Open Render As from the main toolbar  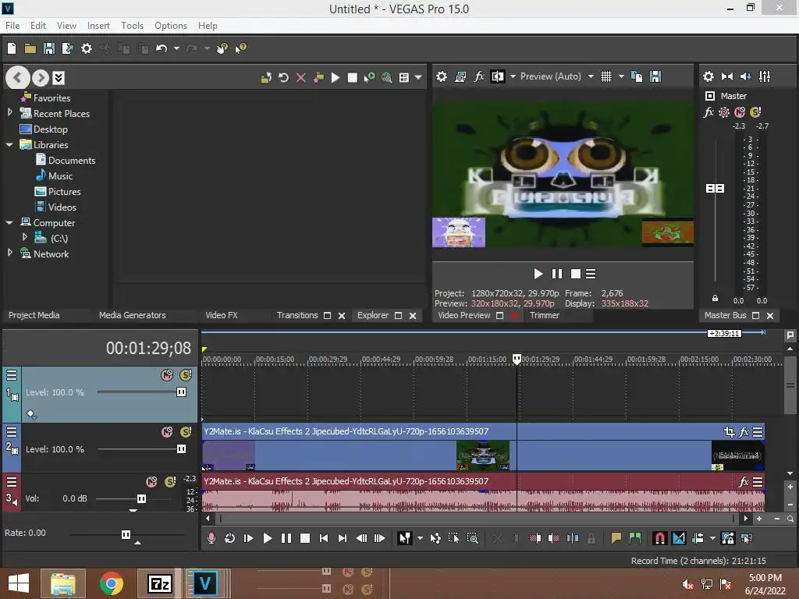67,48
